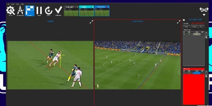Screen dimensions: 212x106
Task: Pause playback with the pause icon
Action: (x=39, y=10)
